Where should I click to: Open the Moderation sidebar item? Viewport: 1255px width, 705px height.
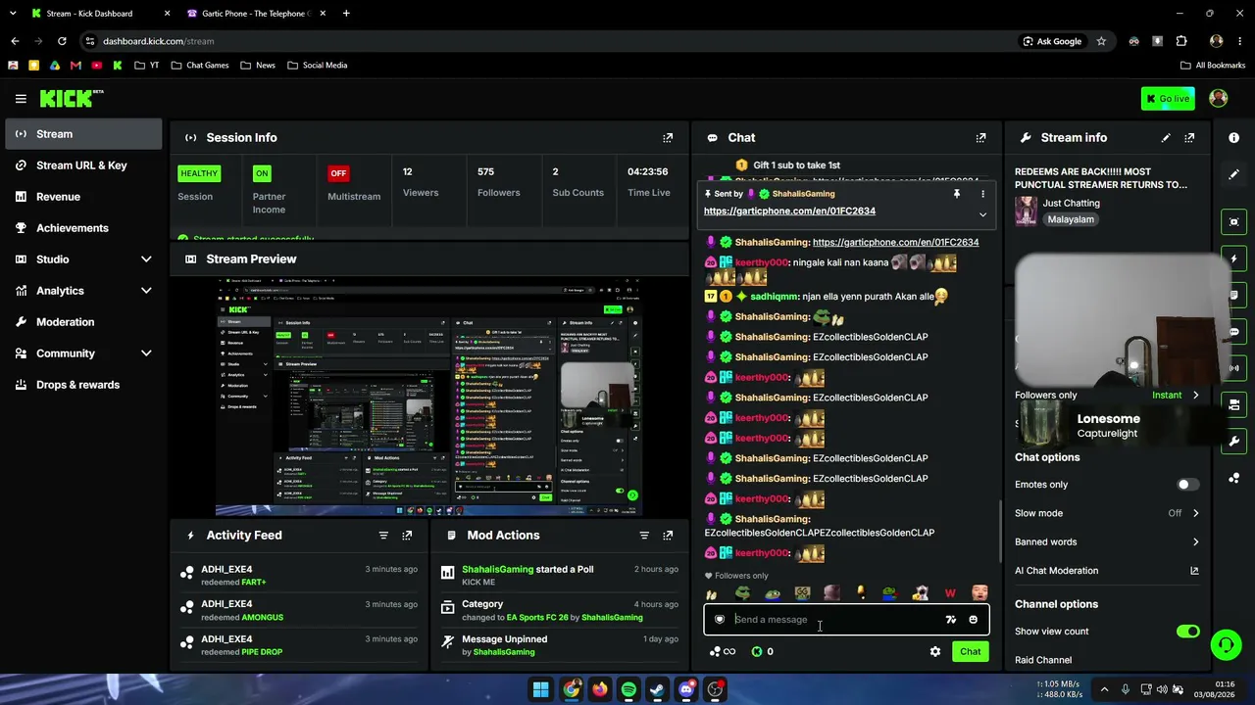(x=83, y=322)
